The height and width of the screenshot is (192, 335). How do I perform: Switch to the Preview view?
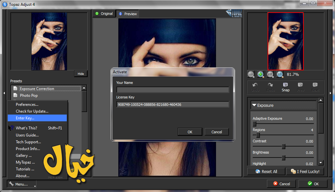point(128,14)
